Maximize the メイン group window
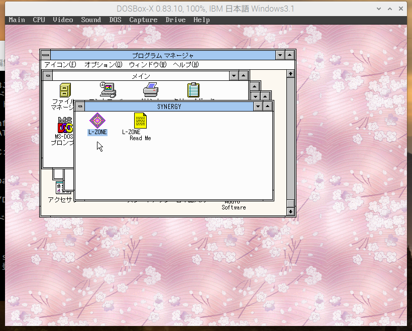 click(243, 76)
